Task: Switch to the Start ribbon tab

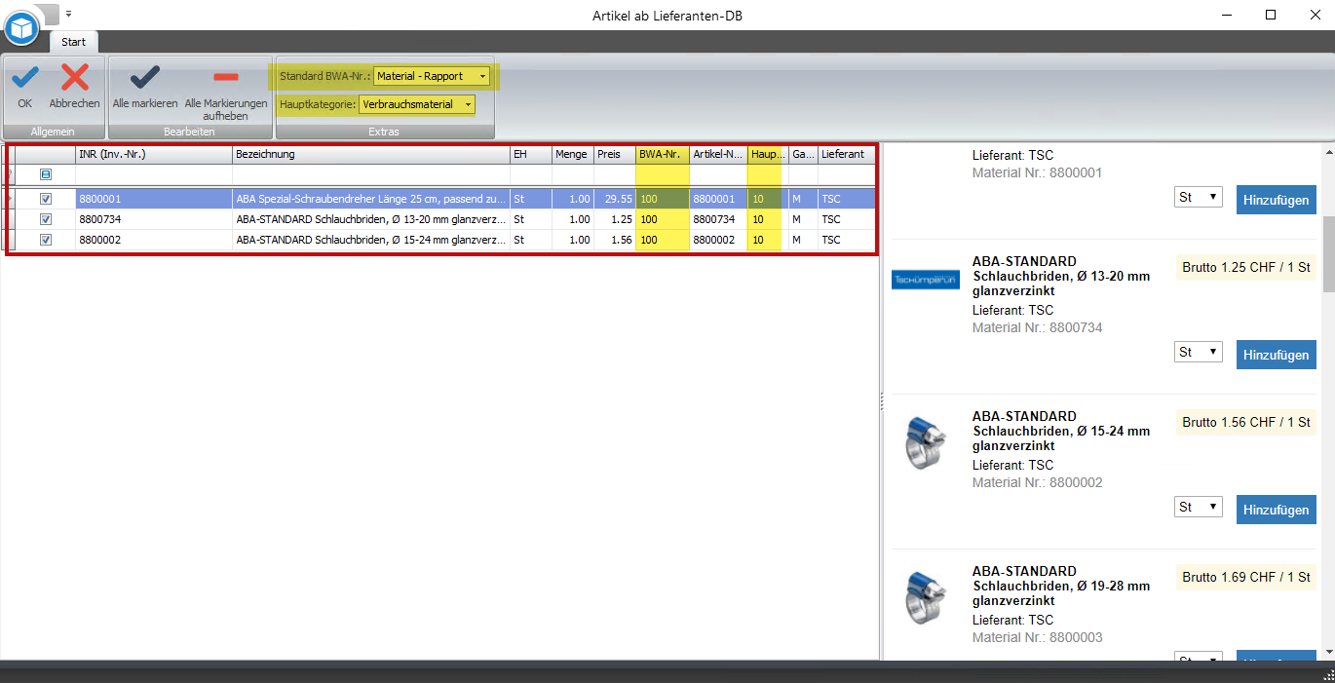Action: coord(73,42)
